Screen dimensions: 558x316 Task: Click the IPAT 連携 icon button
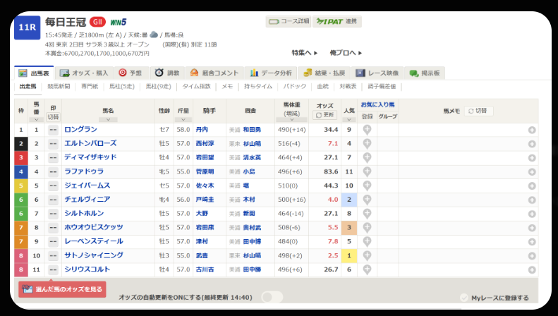tap(338, 22)
